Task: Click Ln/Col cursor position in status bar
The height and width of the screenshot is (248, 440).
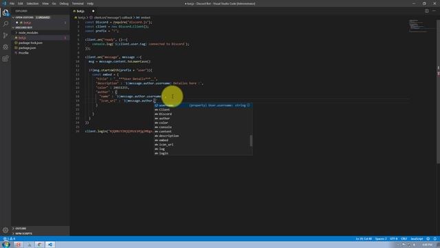Action: (x=364, y=239)
